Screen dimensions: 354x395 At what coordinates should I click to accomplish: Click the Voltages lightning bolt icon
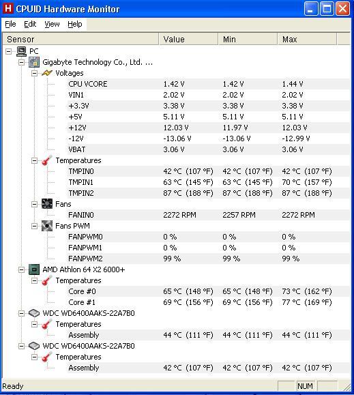tap(47, 73)
